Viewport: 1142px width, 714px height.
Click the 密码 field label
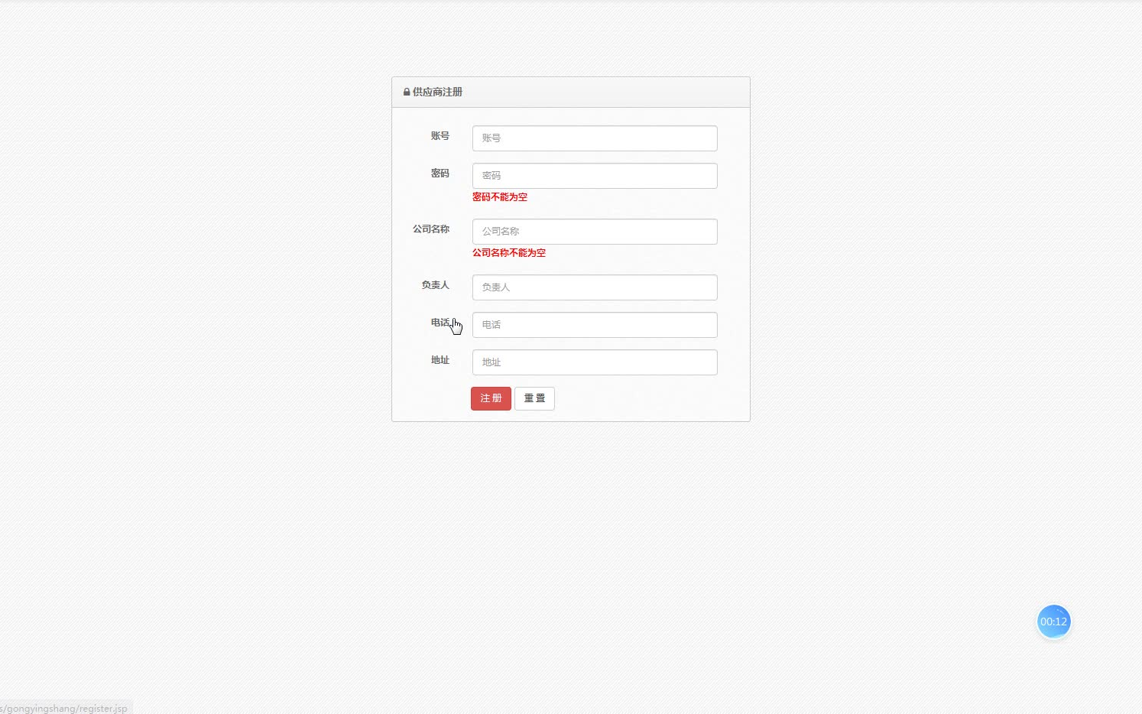(x=440, y=174)
